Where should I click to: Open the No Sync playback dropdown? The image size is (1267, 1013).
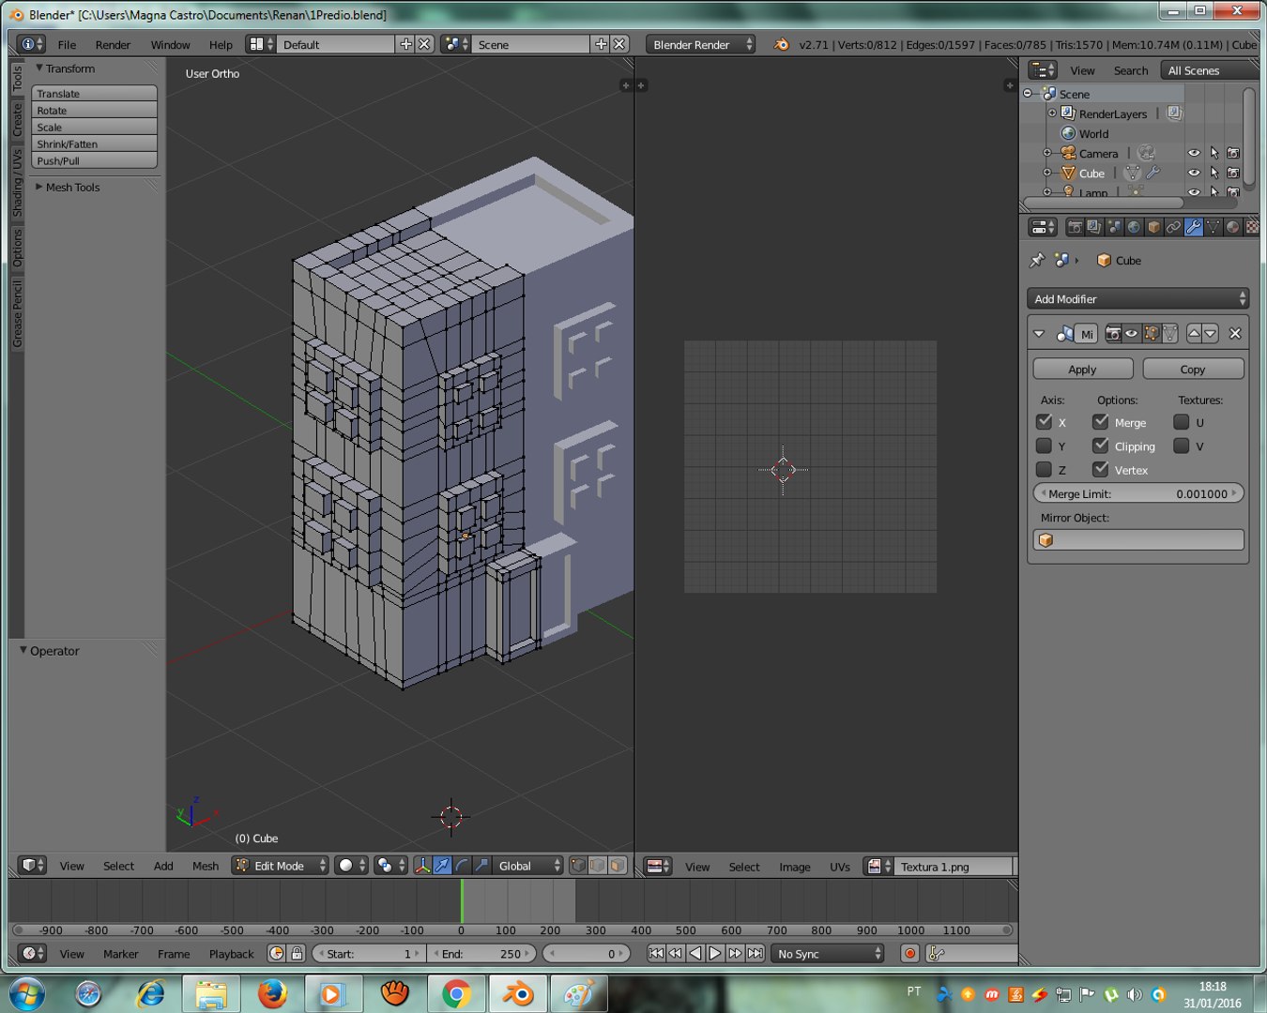[x=829, y=953]
